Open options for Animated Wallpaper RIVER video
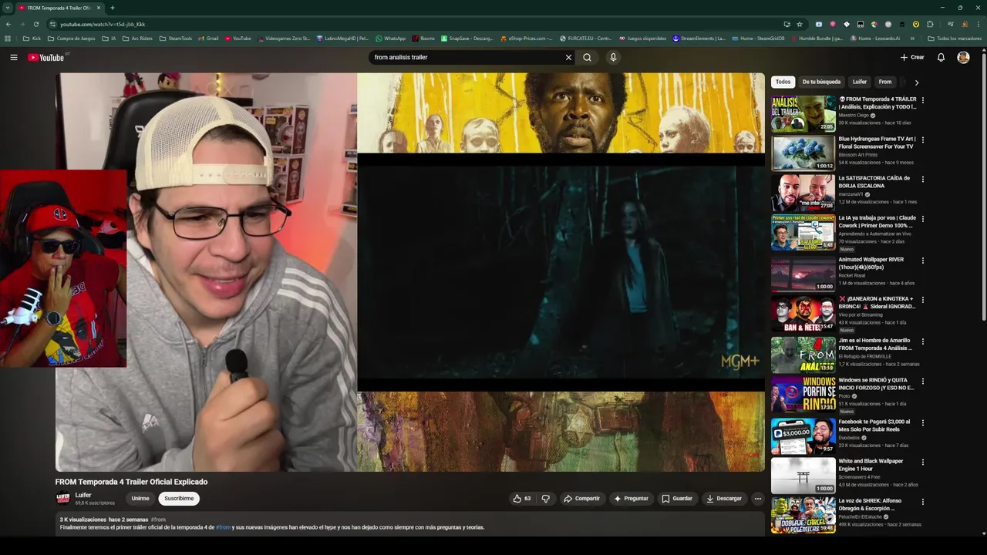Image resolution: width=987 pixels, height=555 pixels. (x=922, y=261)
